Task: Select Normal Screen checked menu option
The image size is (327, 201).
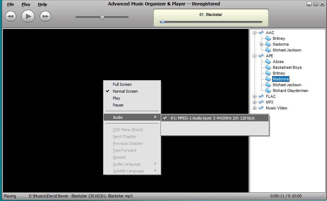Action: pyautogui.click(x=125, y=91)
